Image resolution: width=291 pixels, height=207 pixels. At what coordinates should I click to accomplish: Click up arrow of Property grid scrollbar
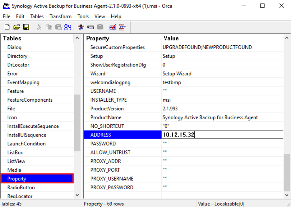coord(287,38)
